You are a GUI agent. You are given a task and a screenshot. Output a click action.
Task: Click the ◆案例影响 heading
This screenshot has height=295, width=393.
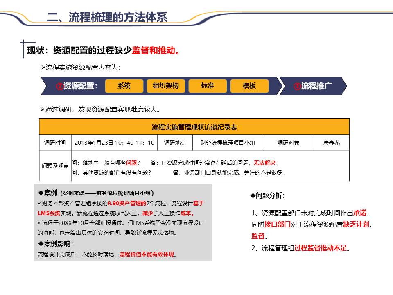pos(56,243)
